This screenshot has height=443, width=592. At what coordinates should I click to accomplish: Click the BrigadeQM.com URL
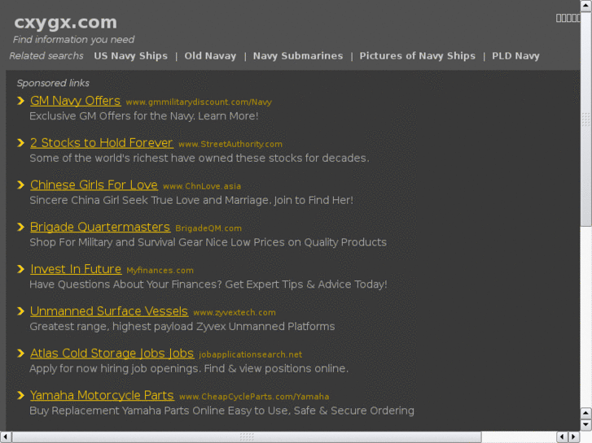(x=208, y=228)
